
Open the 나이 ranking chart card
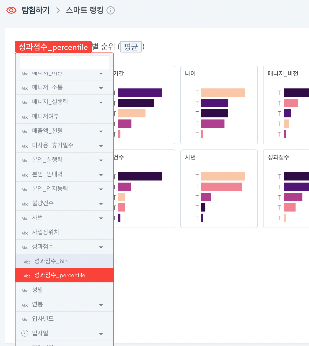click(219, 105)
